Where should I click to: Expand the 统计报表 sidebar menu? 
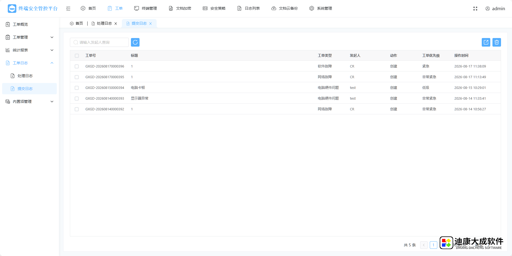[x=29, y=50]
